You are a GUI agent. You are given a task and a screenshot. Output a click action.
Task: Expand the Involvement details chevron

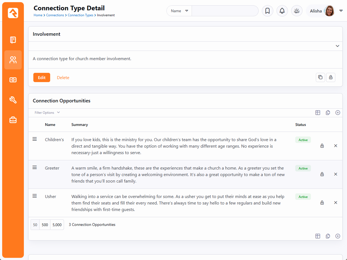tap(337, 46)
